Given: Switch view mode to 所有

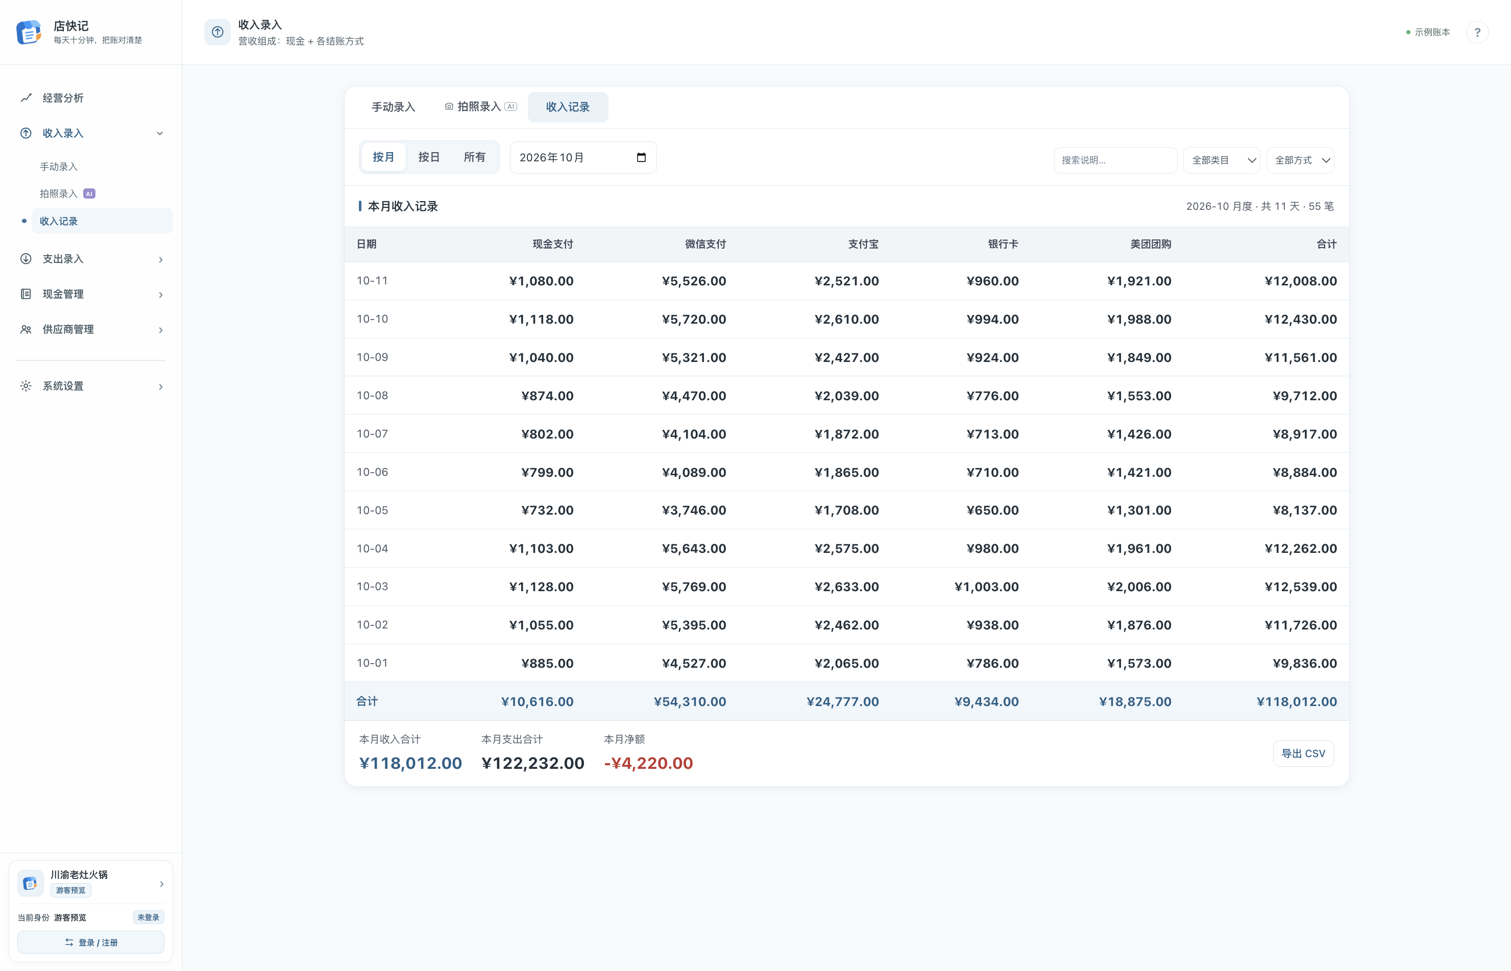Looking at the screenshot, I should (x=474, y=157).
